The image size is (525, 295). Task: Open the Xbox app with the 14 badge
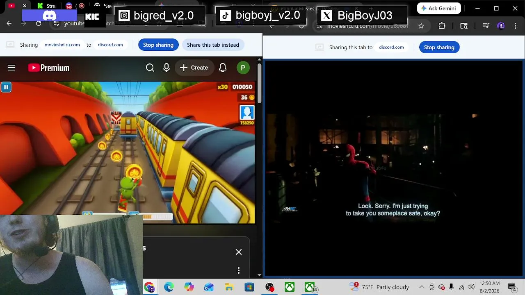click(x=310, y=287)
